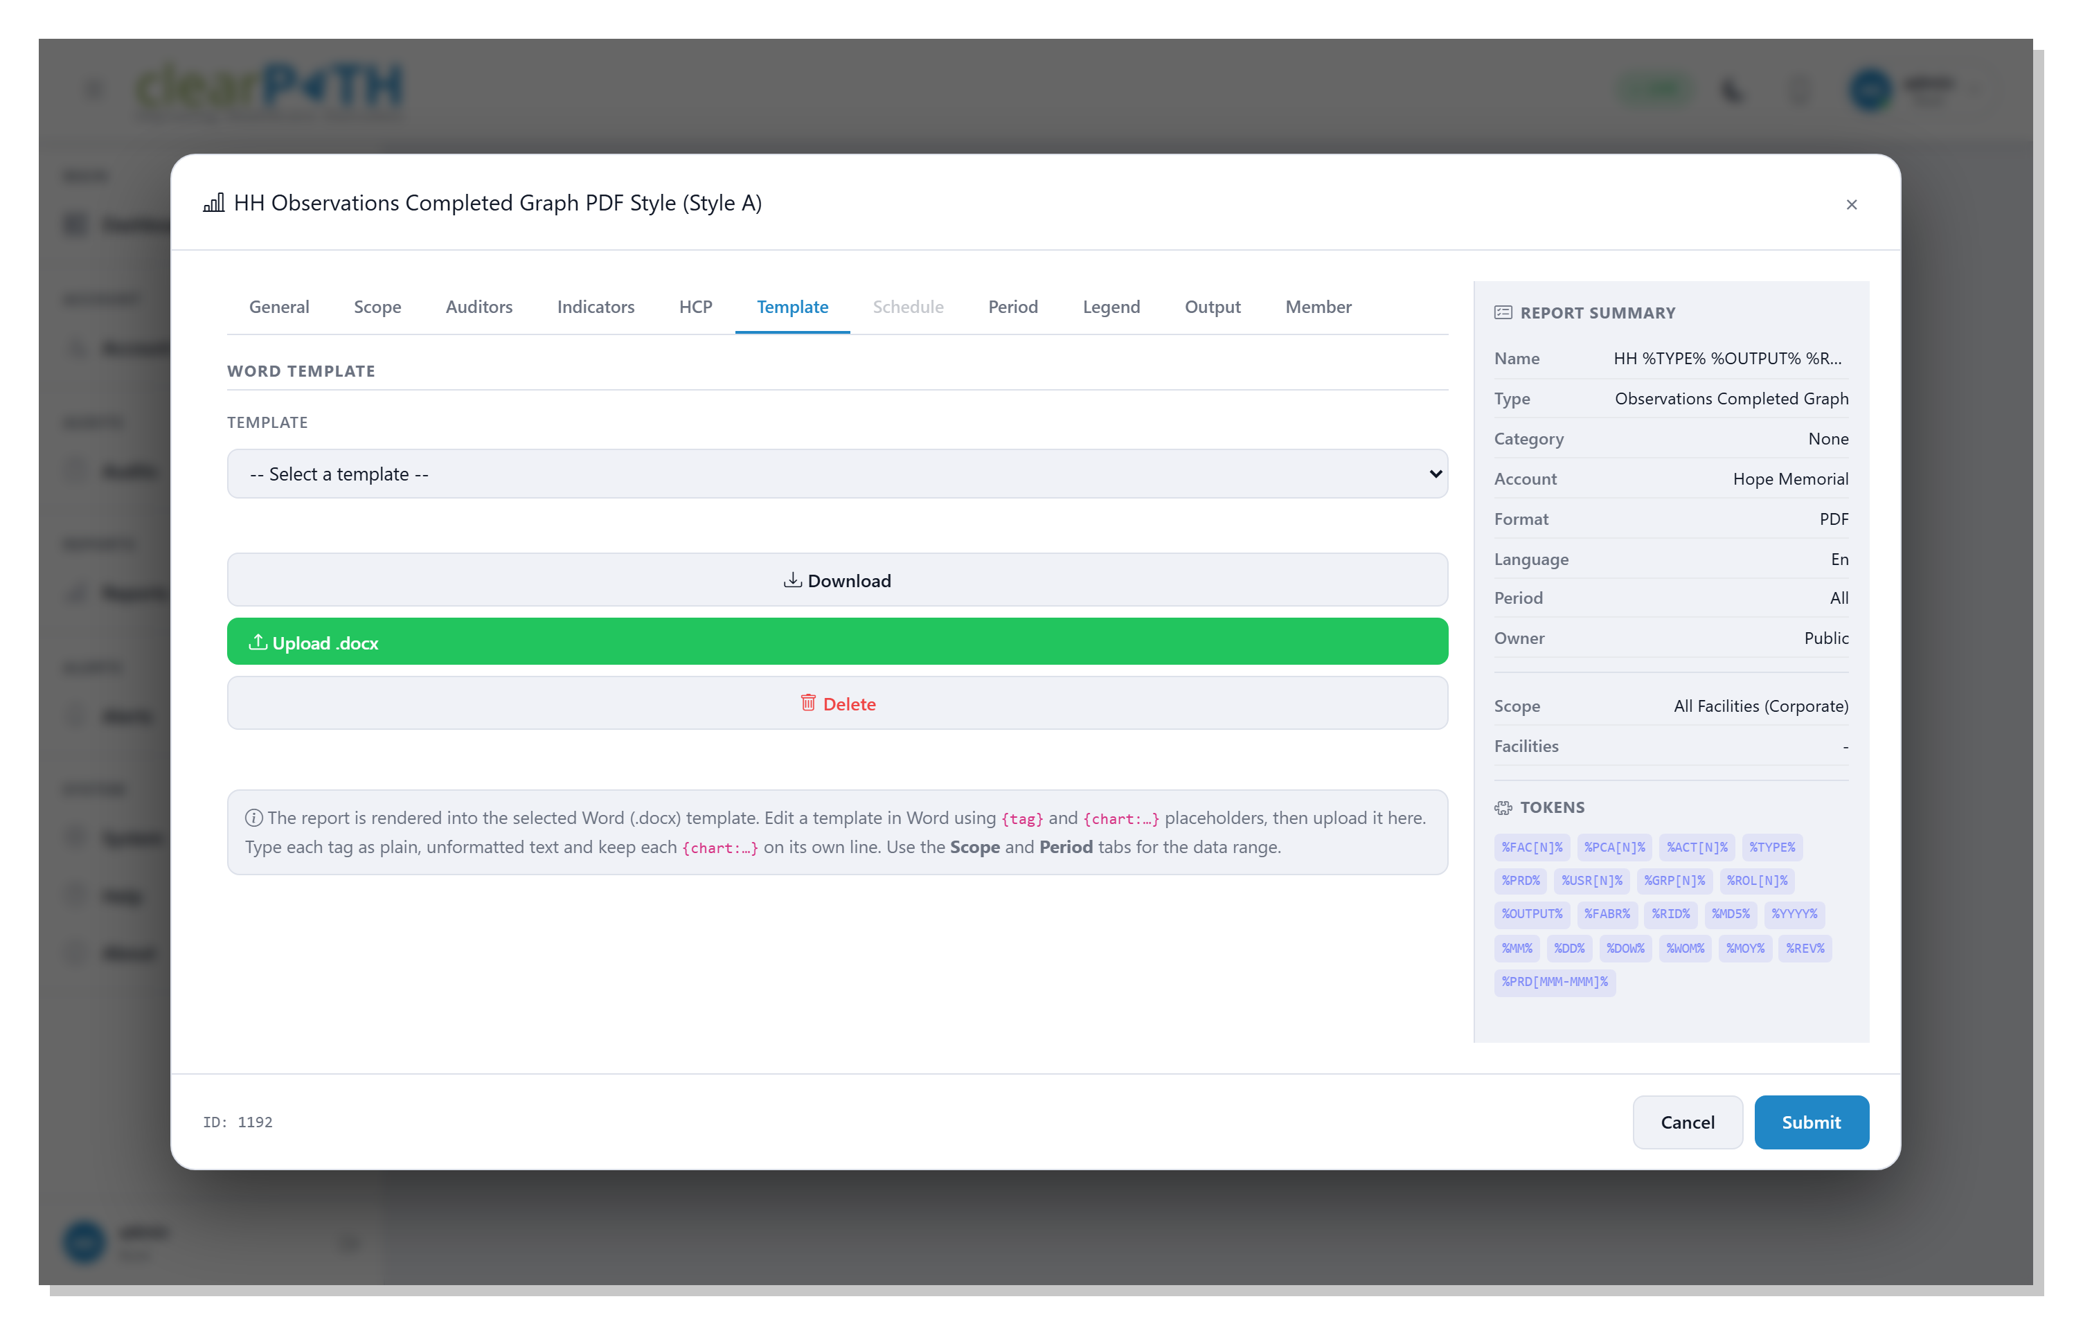The image size is (2083, 1335).
Task: Open the Auditors tab
Action: click(x=479, y=307)
